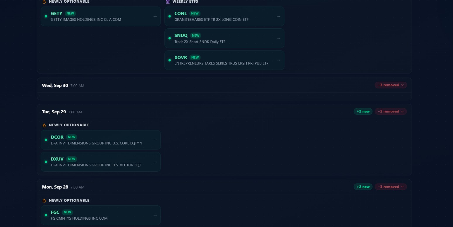Open the FGC ticker card
The image size is (453, 227).
[101, 215]
